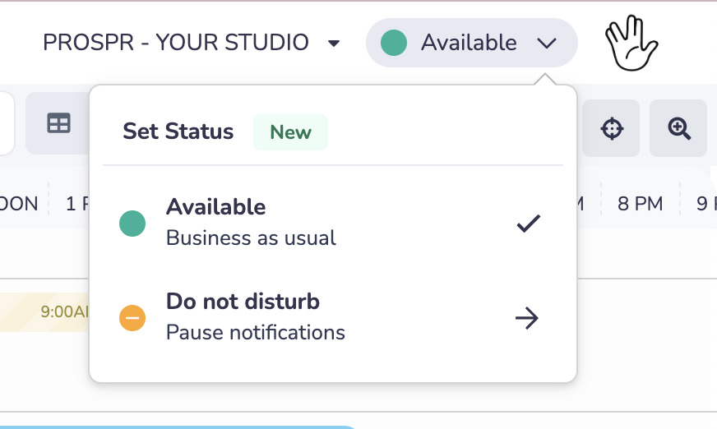Click the waving hand icon

click(x=631, y=43)
